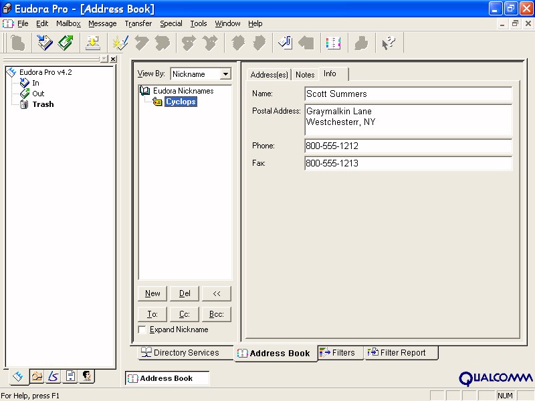
Task: Click the Previous Message toolbar icon
Action: [238, 43]
